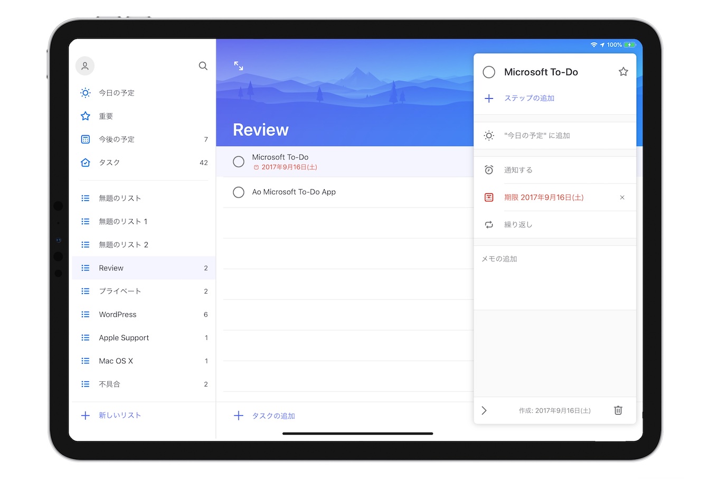Add task to "今日の予定" に追加
This screenshot has width=718, height=479.
555,136
